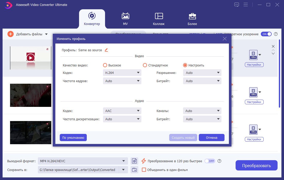Viewport: 284px width, 180px height.
Task: Open output folder icon next to save path
Action: [x=134, y=170]
